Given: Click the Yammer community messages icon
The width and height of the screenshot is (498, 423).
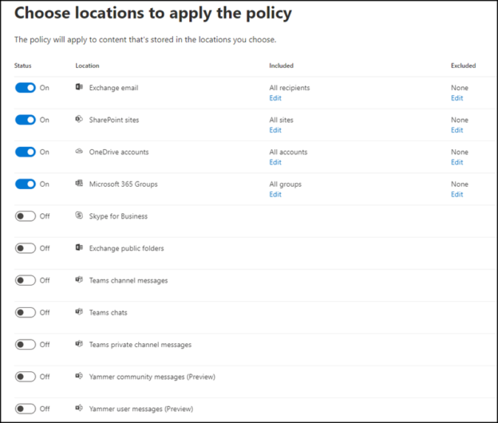Looking at the screenshot, I should point(79,377).
